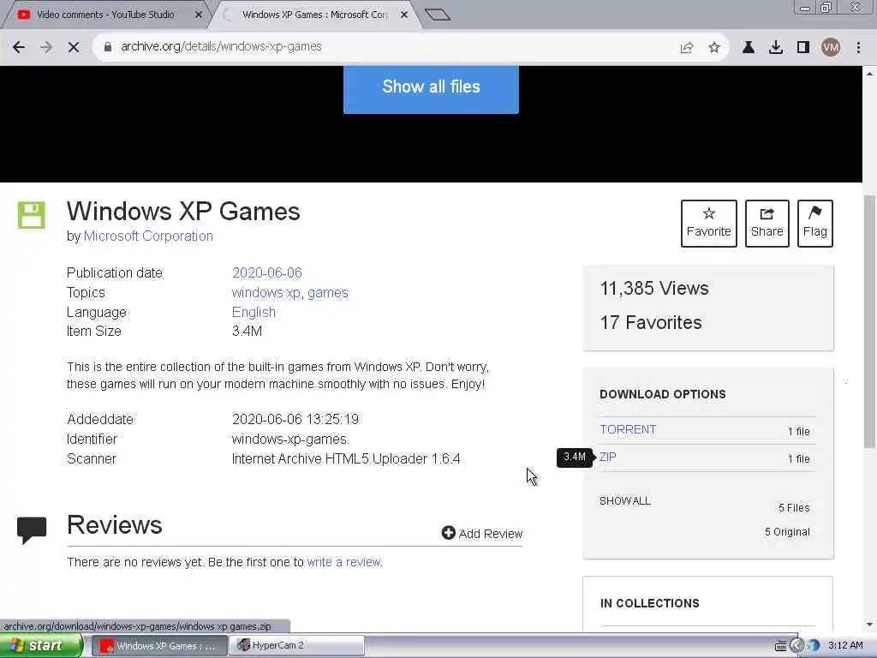
Task: Go back with browser back arrow
Action: click(19, 47)
